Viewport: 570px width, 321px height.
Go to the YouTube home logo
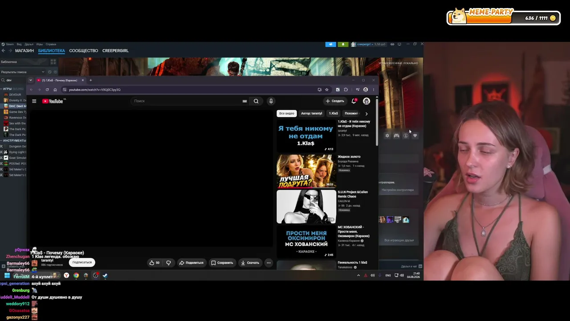53,101
